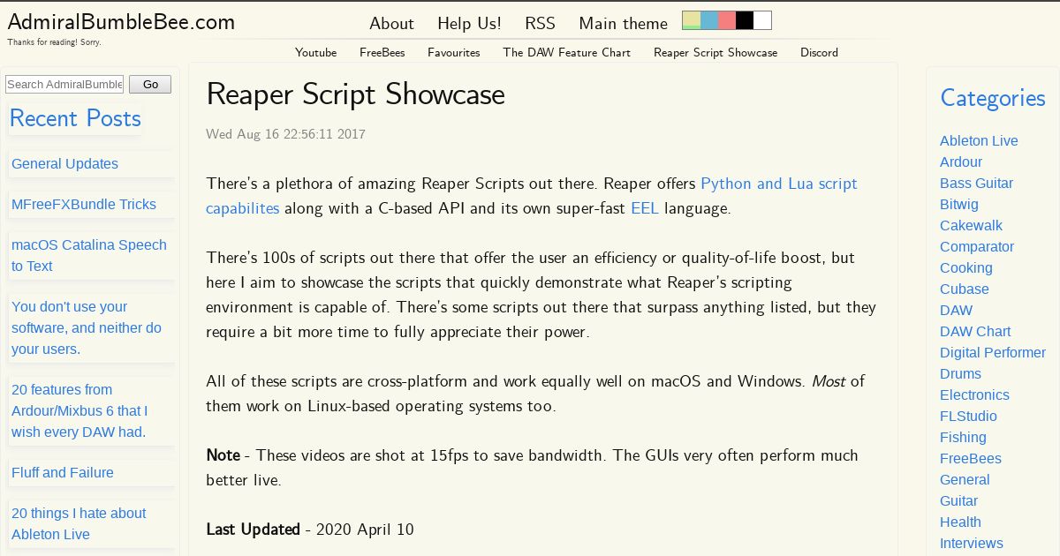The width and height of the screenshot is (1060, 556).
Task: Open the Interviews category
Action: pyautogui.click(x=972, y=544)
